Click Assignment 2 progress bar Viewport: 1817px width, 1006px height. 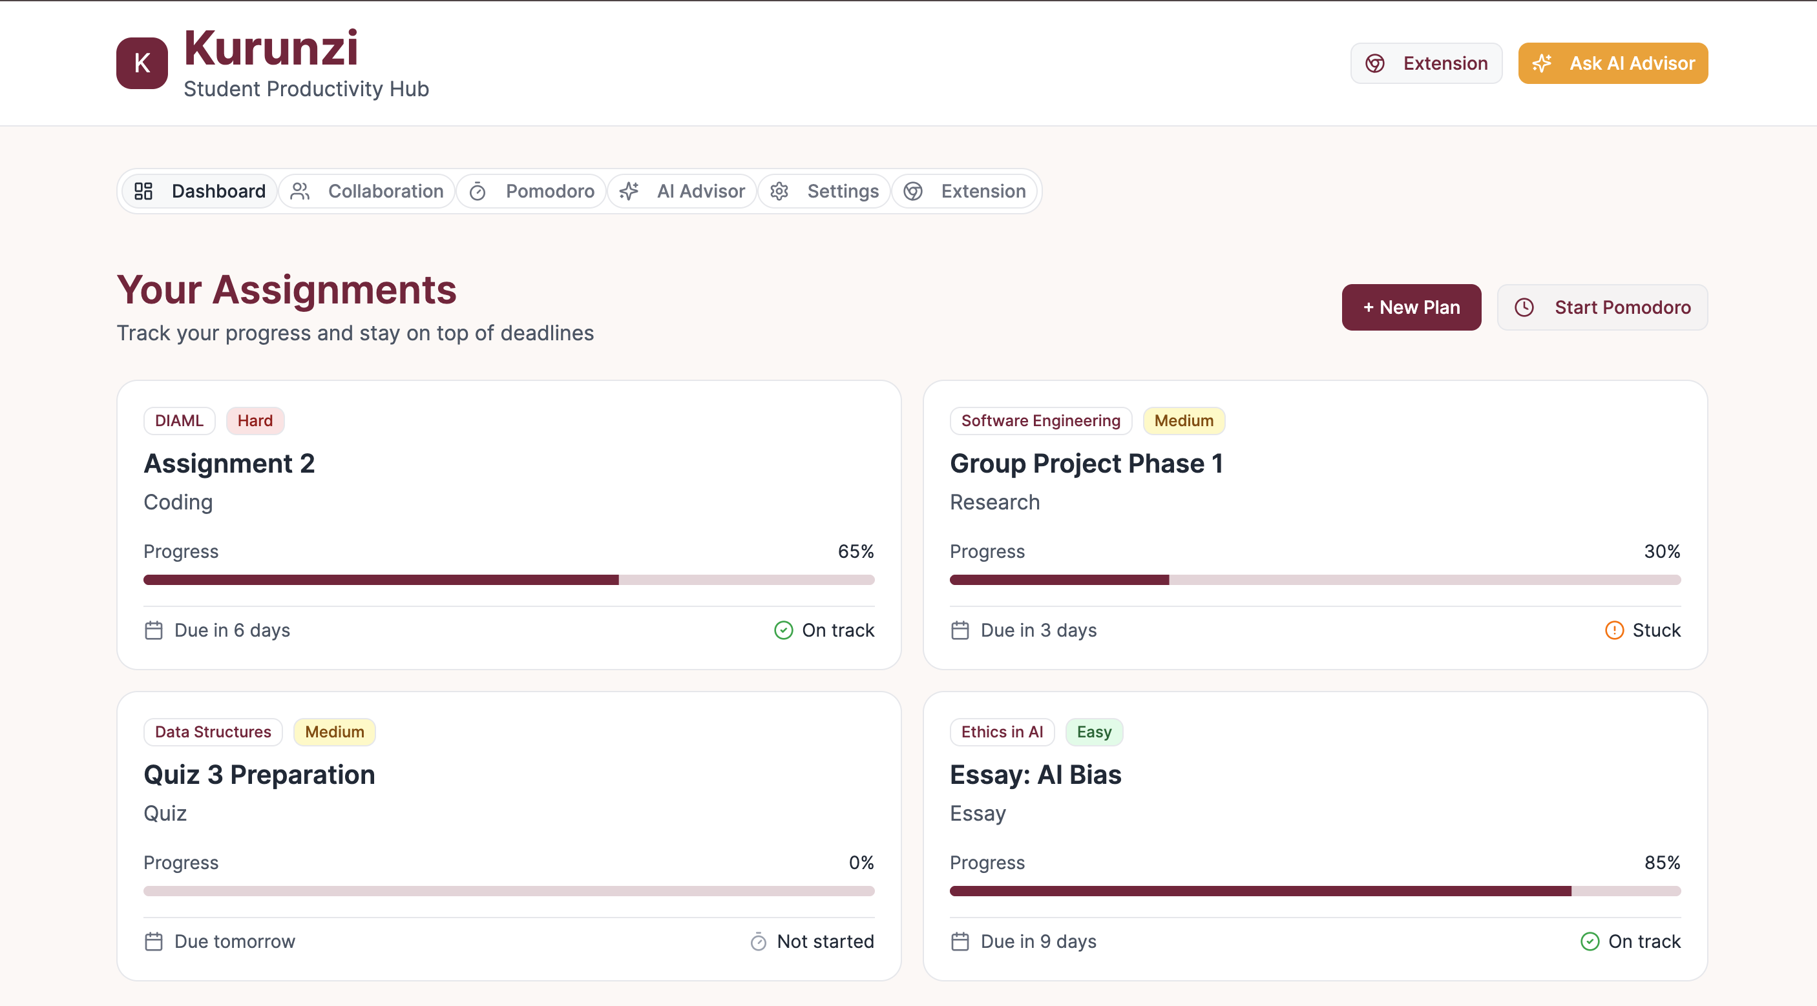coord(509,579)
